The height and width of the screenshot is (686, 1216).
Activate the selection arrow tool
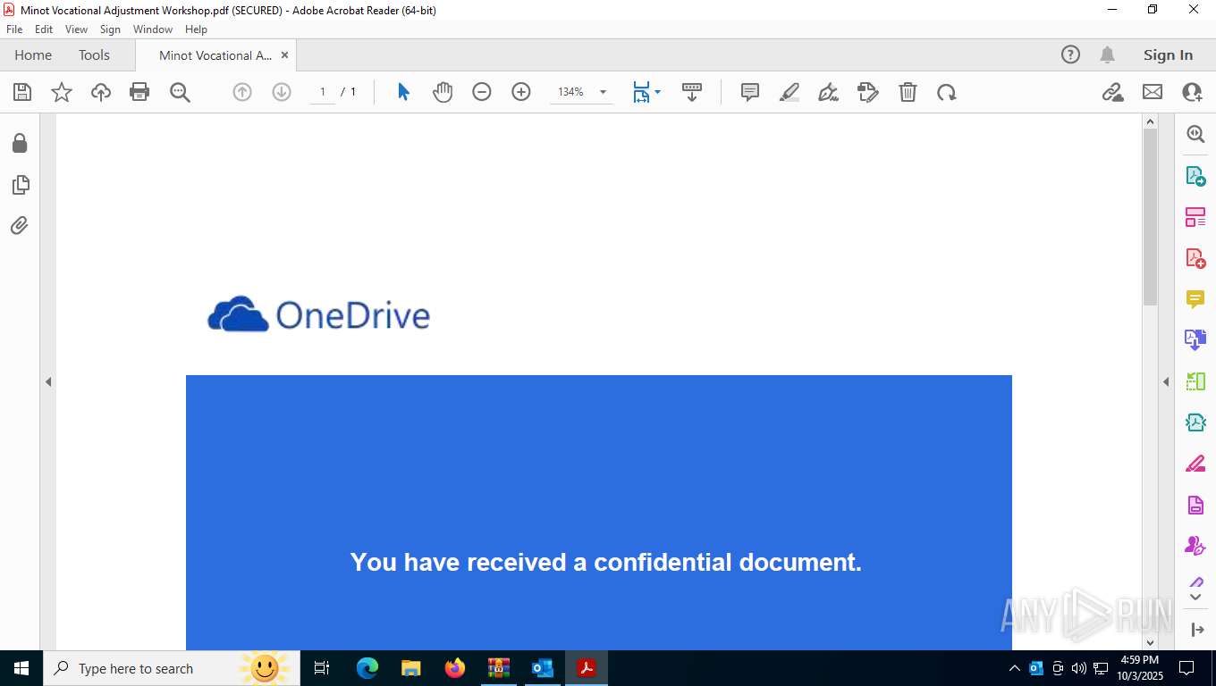[403, 92]
